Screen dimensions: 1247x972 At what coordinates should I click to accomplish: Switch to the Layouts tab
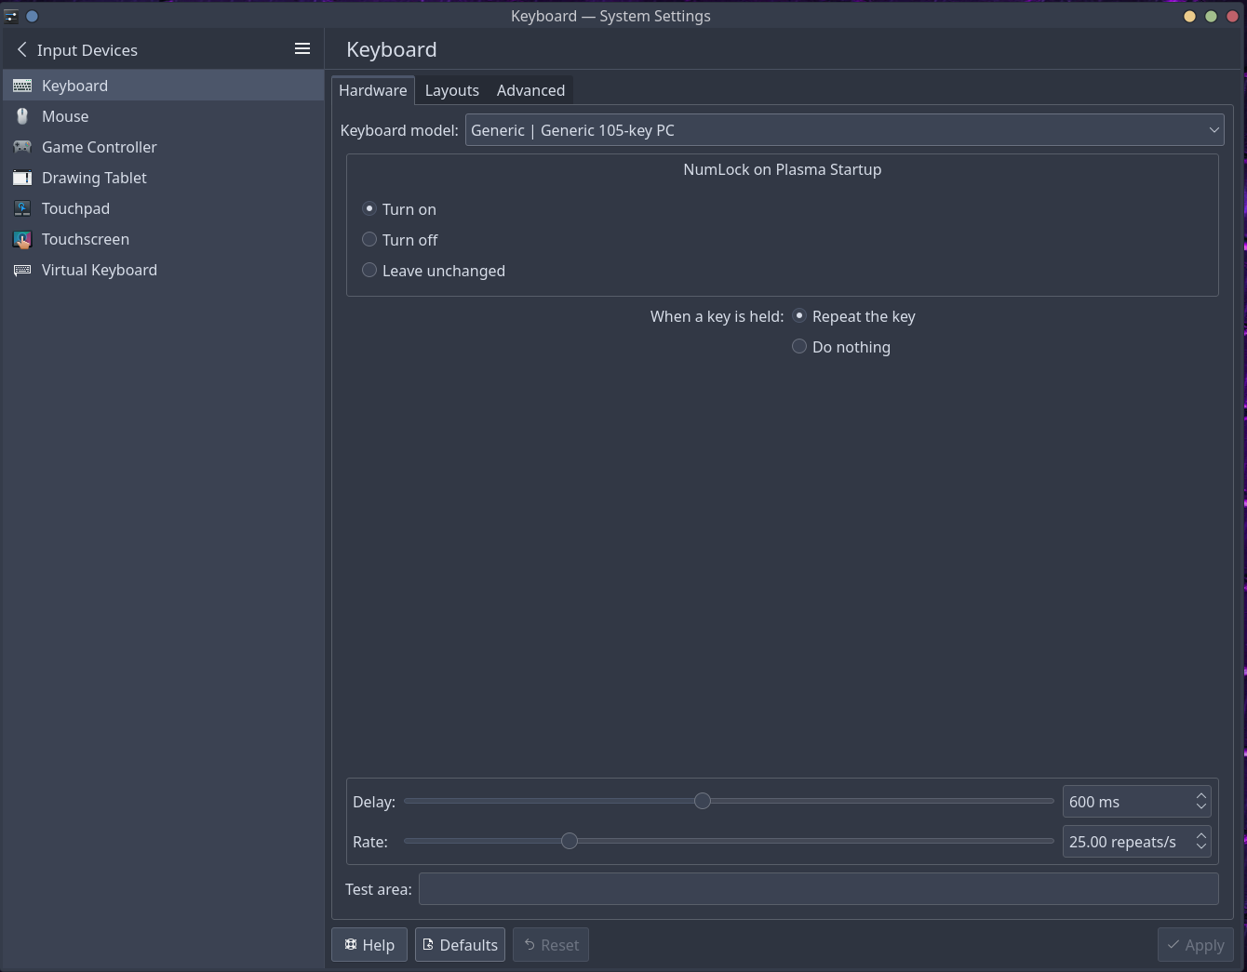pos(451,90)
